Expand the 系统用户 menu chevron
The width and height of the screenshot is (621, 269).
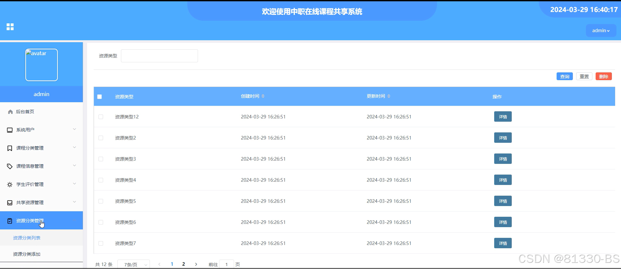(x=74, y=129)
